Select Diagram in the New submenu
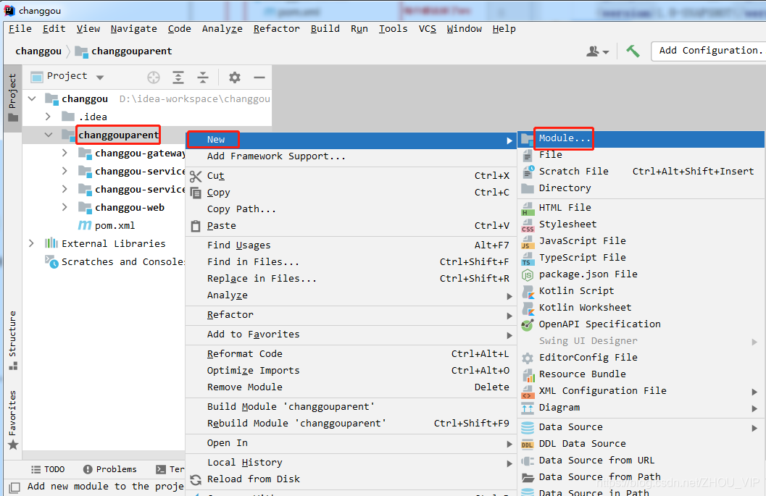 [641, 408]
